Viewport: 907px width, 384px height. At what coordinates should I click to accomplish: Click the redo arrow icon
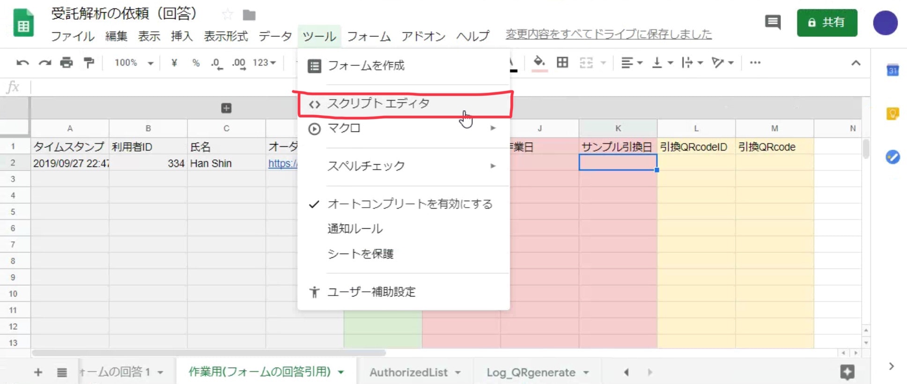point(45,63)
